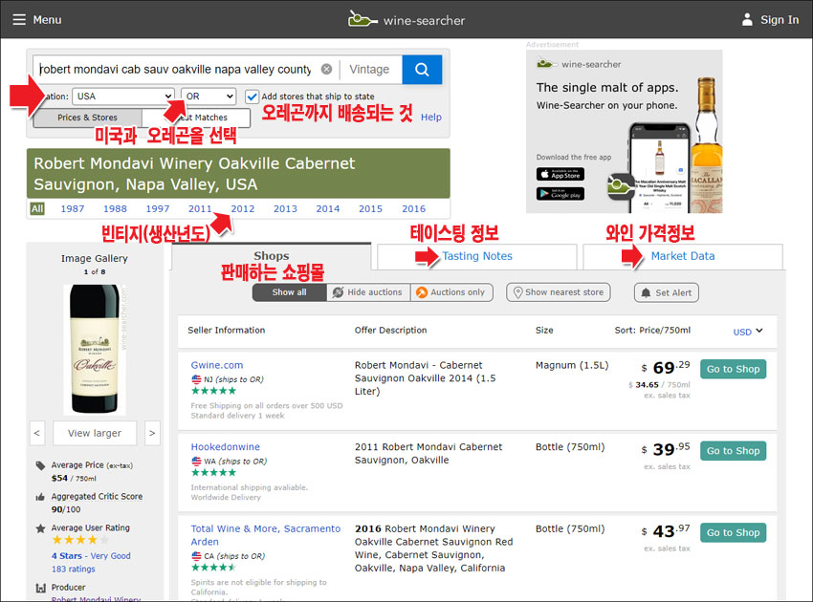Click the bell icon on Set Alert
The height and width of the screenshot is (602, 813).
(x=646, y=292)
